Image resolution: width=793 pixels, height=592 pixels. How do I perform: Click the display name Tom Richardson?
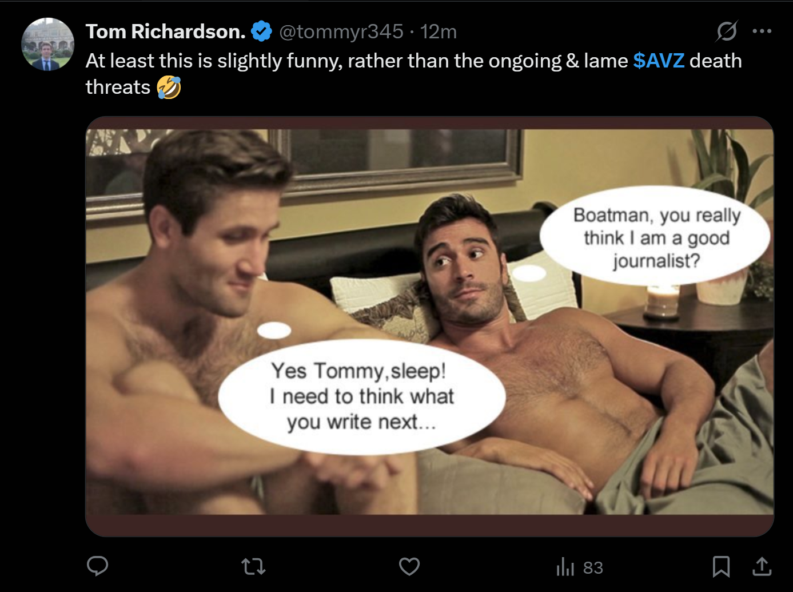pos(165,31)
